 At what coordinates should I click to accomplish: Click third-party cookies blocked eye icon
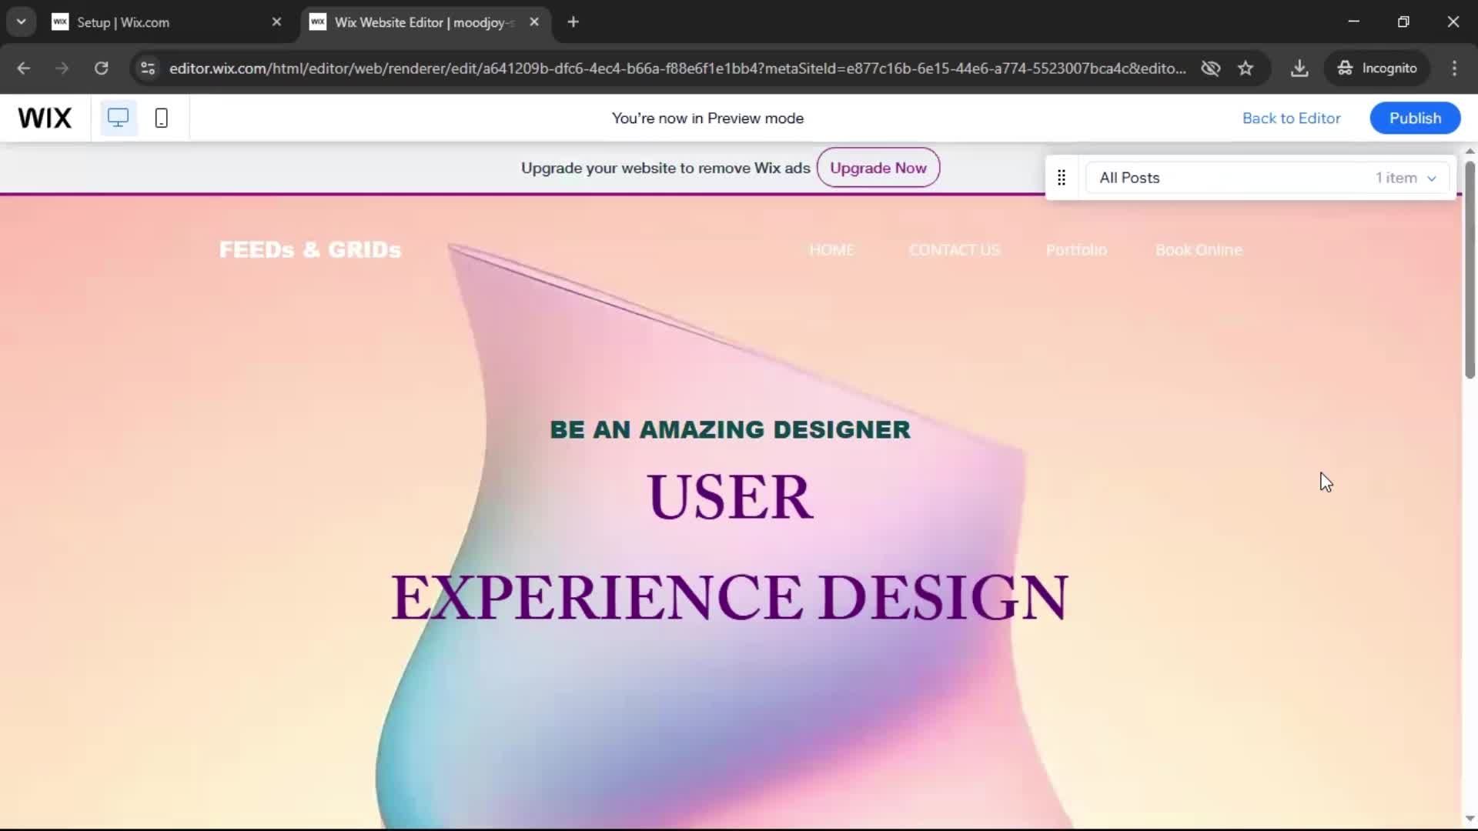click(x=1211, y=68)
